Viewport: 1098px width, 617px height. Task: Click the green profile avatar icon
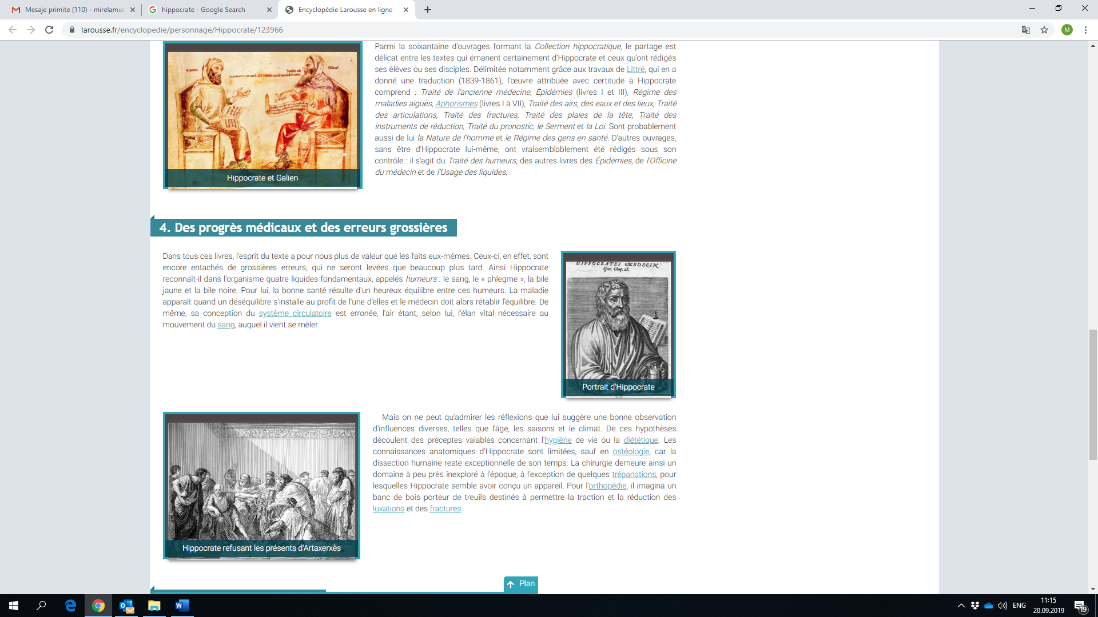[x=1067, y=30]
